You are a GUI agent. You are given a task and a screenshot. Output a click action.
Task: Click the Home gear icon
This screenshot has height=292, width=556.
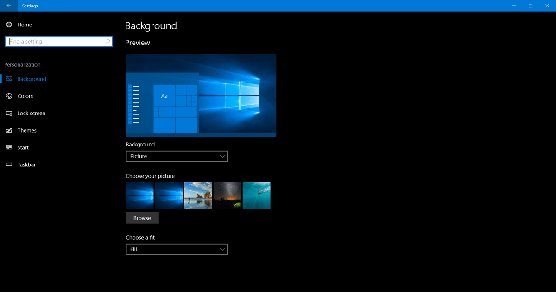tap(9, 25)
